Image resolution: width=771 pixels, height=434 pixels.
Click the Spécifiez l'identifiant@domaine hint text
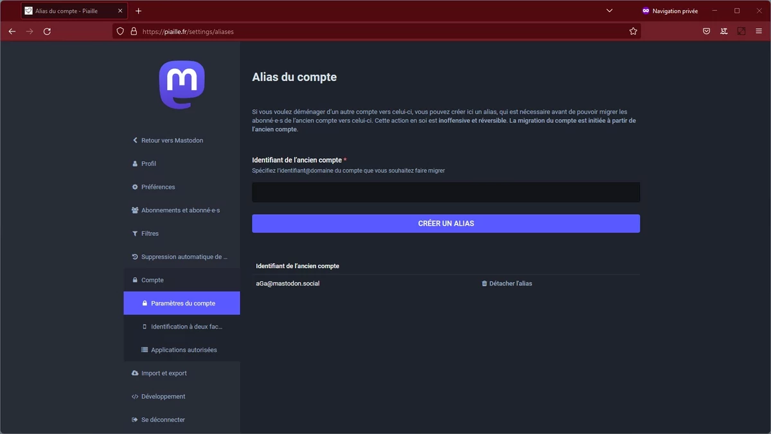tap(348, 170)
